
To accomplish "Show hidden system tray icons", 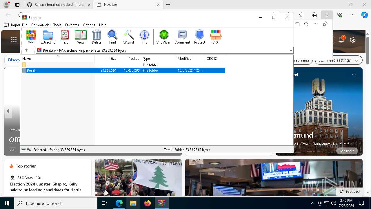I will (x=312, y=203).
